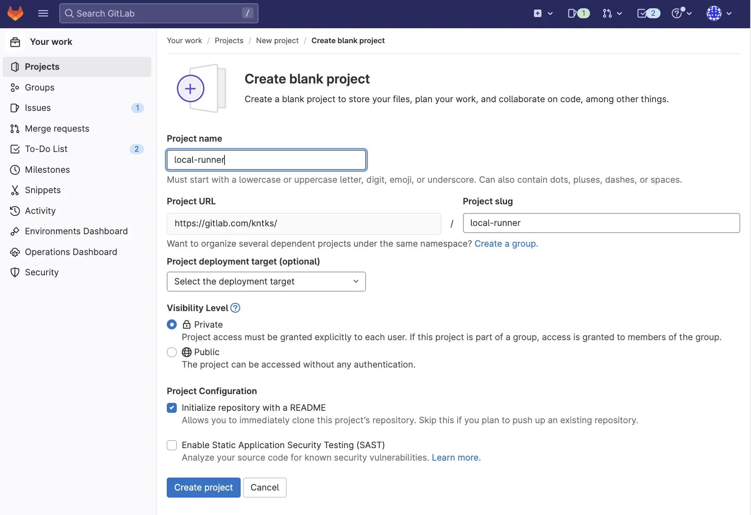
Task: Select the Private visibility option
Action: coord(172,324)
